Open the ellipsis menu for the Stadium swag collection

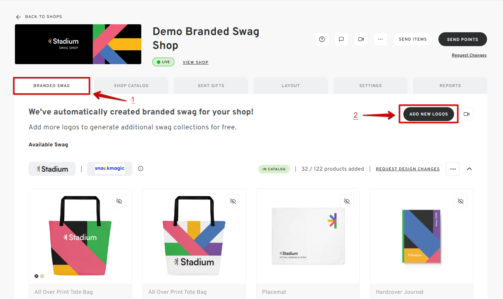(x=453, y=169)
